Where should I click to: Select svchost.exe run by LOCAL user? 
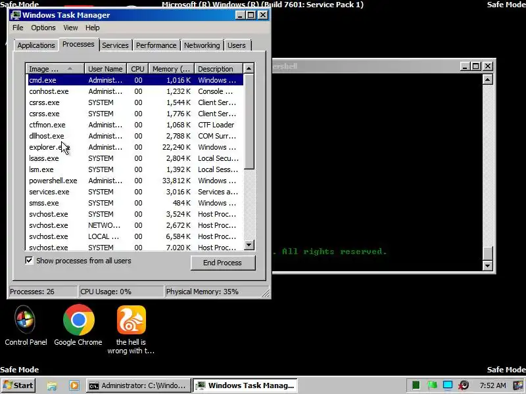(135, 236)
